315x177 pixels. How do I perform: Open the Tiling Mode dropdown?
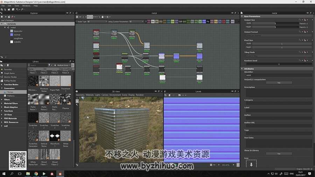point(279,56)
